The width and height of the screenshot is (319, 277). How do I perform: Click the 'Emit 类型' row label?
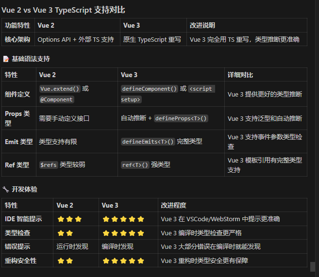[x=19, y=142]
